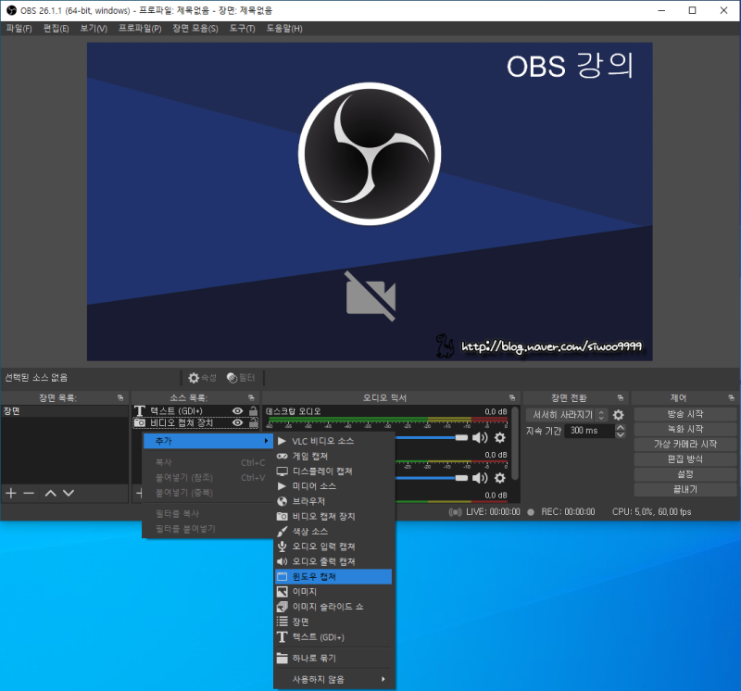The width and height of the screenshot is (741, 691).
Task: Click the add scene plus icon
Action: tap(11, 493)
